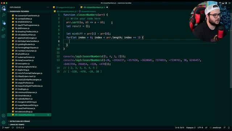
Task: Open 36-beautifulDayAtTheMovies.js file
Action: point(29,86)
